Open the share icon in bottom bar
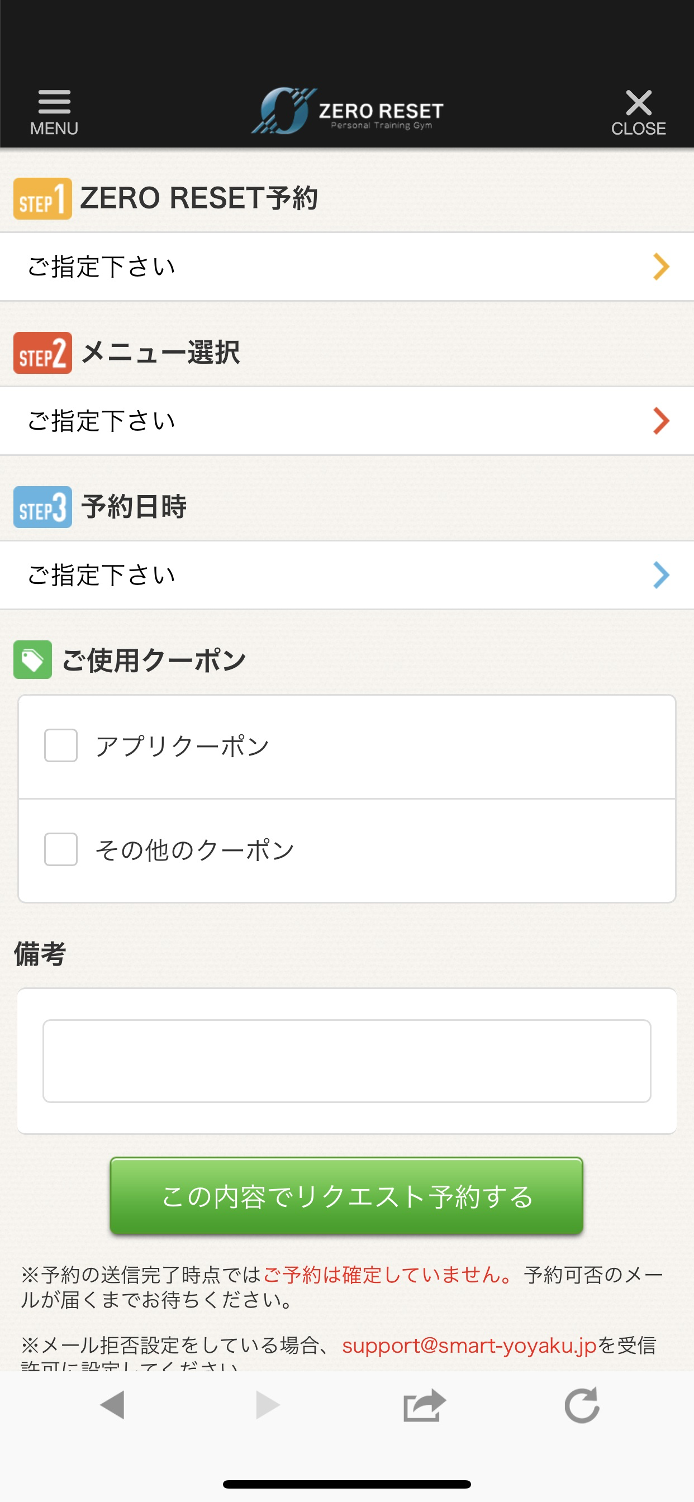 pyautogui.click(x=425, y=1405)
